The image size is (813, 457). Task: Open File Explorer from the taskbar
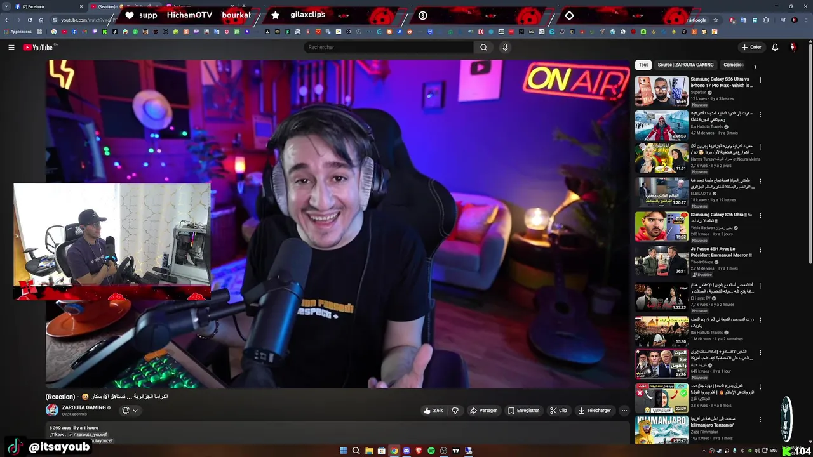click(369, 451)
